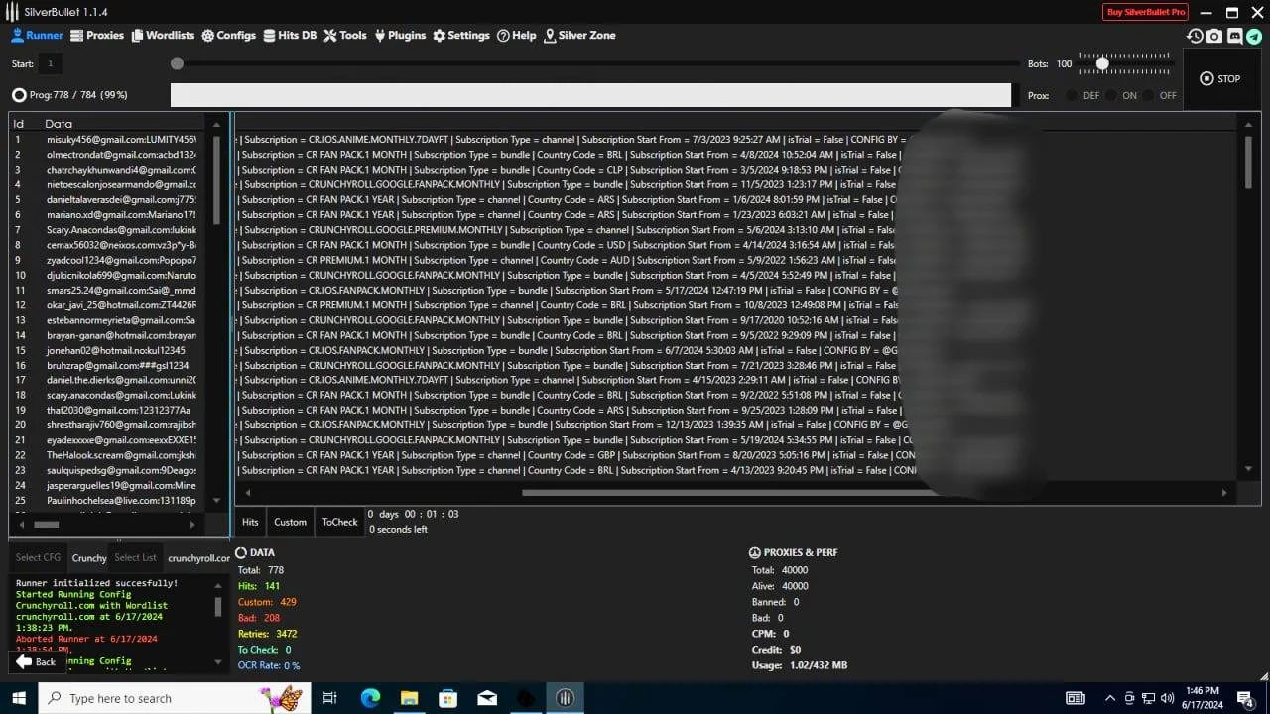Click the Id column header
The image size is (1270, 714).
tap(18, 124)
